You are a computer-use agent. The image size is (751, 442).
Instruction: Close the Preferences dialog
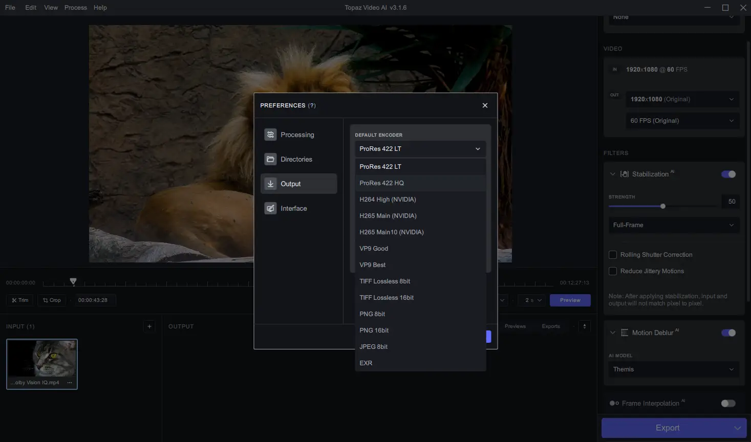pos(485,105)
